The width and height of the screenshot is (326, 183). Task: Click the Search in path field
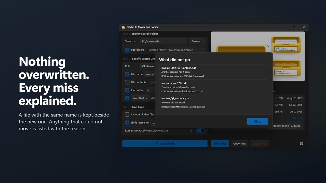tap(164, 41)
